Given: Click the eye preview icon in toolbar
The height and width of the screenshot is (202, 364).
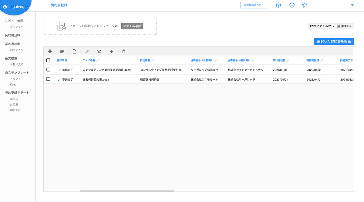Looking at the screenshot, I should [99, 52].
